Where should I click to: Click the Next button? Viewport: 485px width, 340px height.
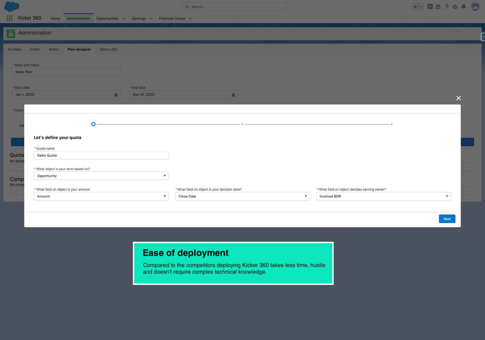coord(447,219)
